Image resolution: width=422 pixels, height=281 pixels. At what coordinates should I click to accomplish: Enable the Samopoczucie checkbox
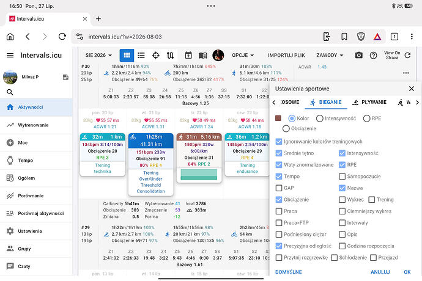(342, 177)
